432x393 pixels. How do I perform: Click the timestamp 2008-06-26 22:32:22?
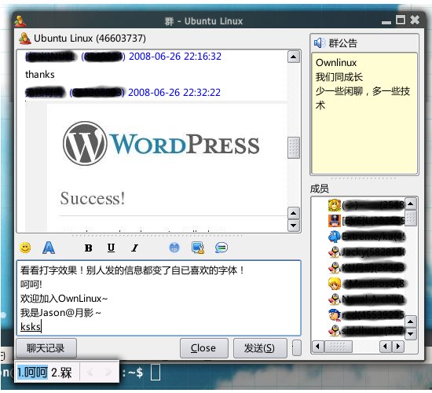(x=174, y=93)
